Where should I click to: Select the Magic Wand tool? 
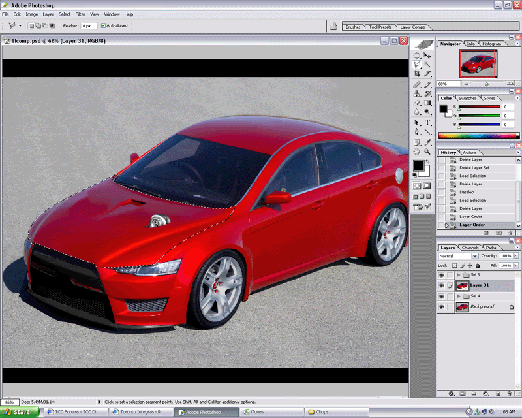(x=428, y=65)
